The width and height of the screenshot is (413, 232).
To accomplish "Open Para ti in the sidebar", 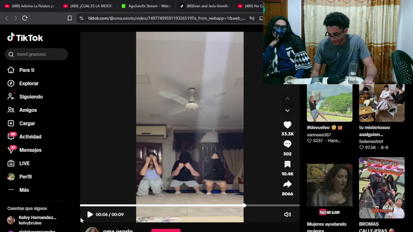I will click(27, 70).
